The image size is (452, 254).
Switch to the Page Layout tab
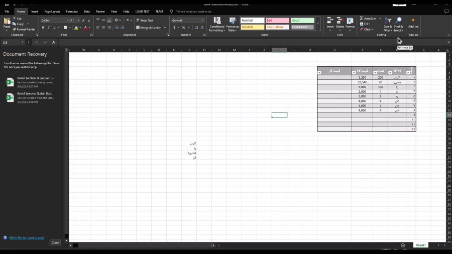click(52, 12)
